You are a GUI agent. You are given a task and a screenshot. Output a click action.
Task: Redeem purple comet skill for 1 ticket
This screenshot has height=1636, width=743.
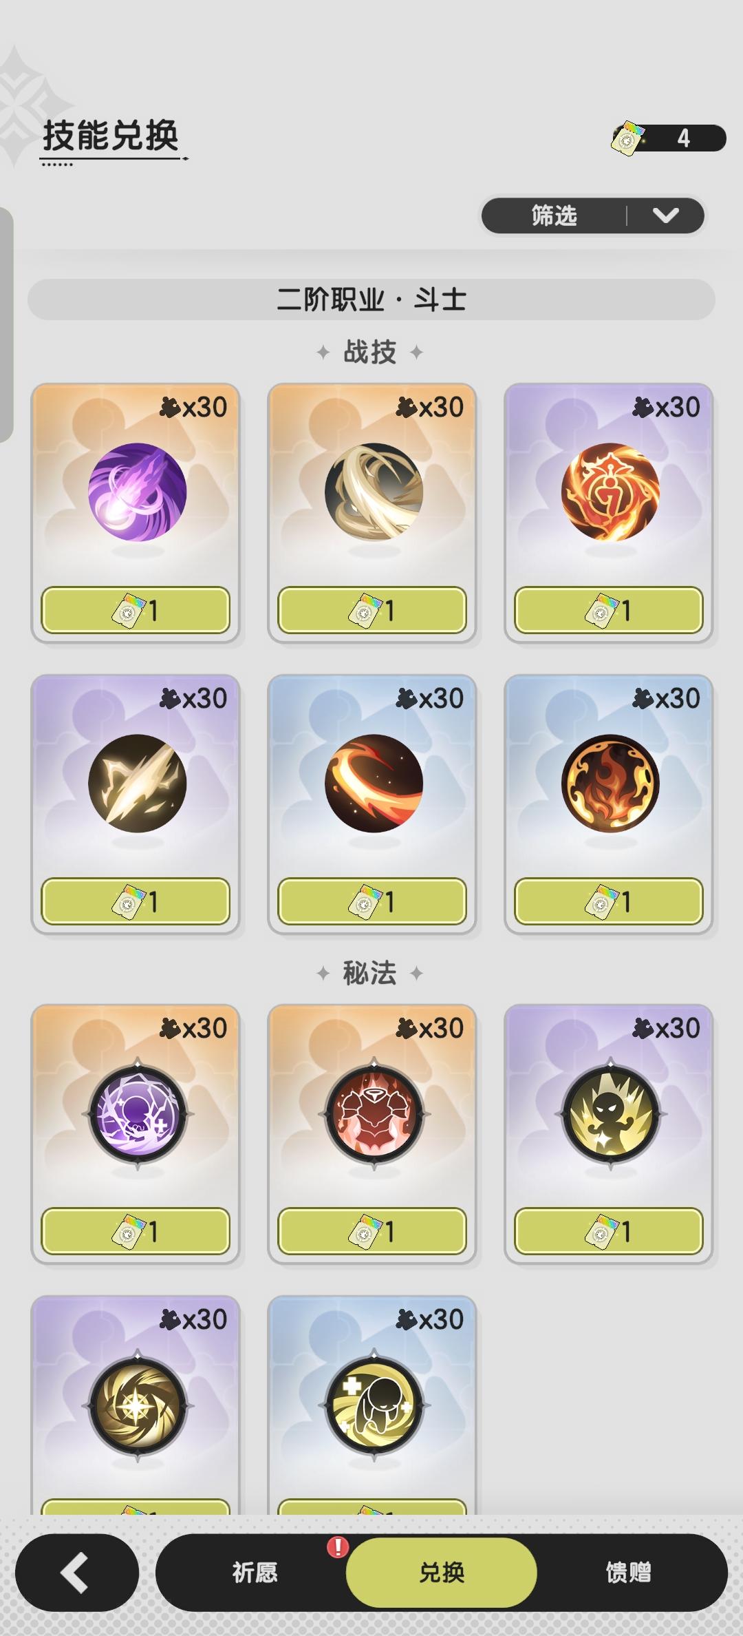point(136,610)
